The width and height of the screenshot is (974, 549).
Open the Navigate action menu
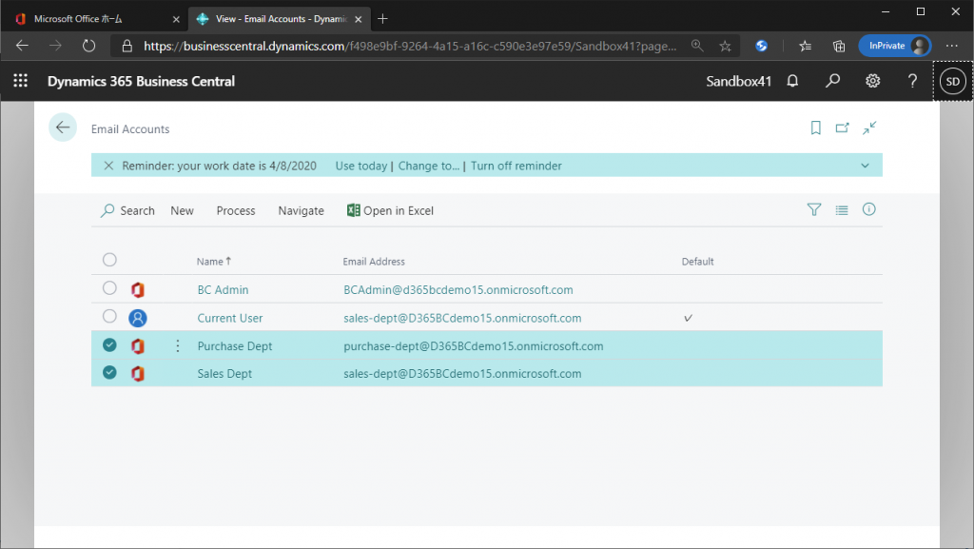302,210
